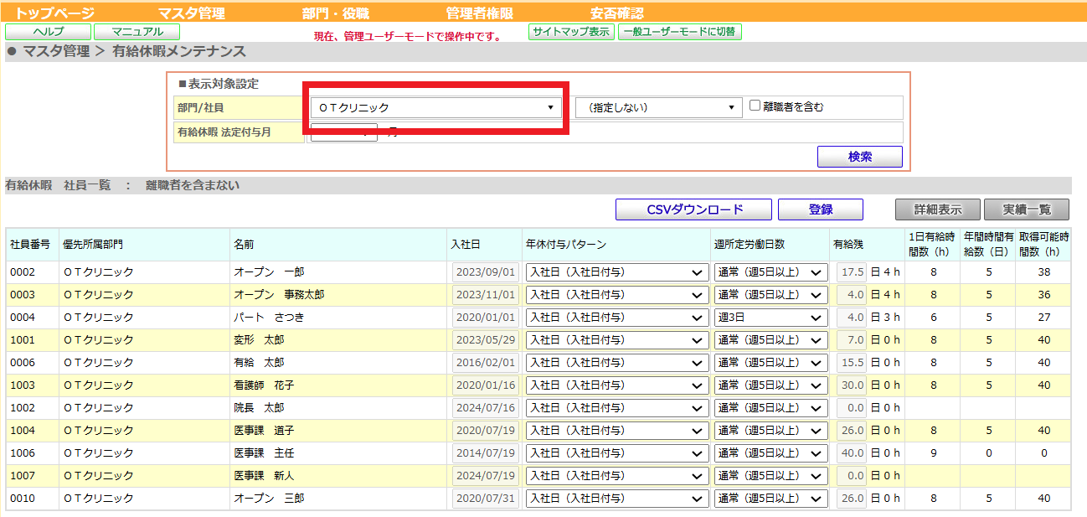Click the 優先所属部門 column header
The height and width of the screenshot is (517, 1087).
coord(93,245)
